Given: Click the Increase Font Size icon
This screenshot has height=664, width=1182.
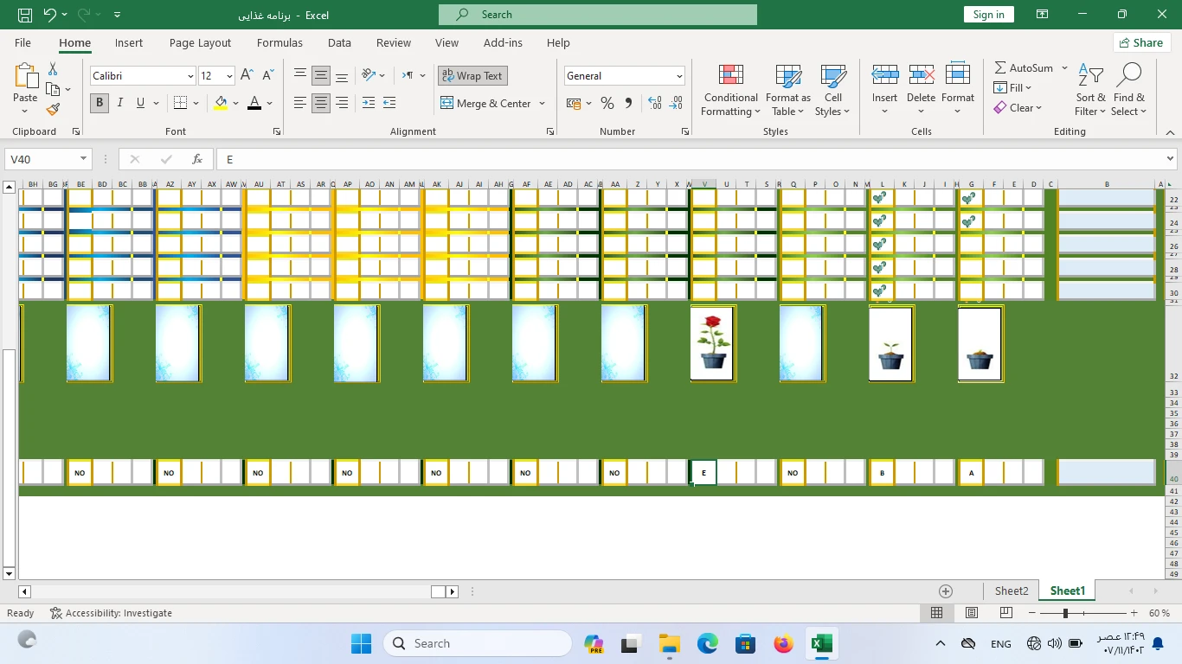Looking at the screenshot, I should tap(247, 76).
